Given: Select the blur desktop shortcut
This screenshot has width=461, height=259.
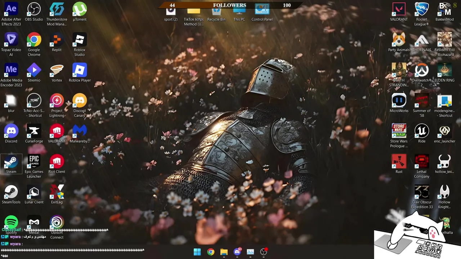Looking at the screenshot, I should [11, 103].
